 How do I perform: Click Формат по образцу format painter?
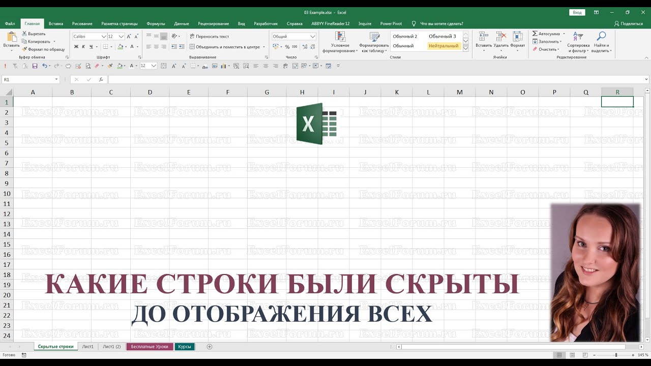click(x=43, y=49)
